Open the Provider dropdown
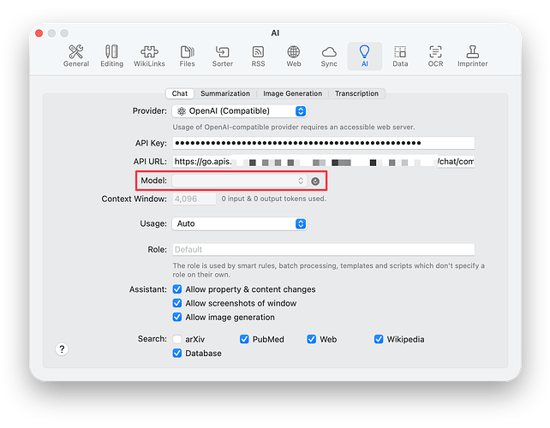 tap(240, 111)
